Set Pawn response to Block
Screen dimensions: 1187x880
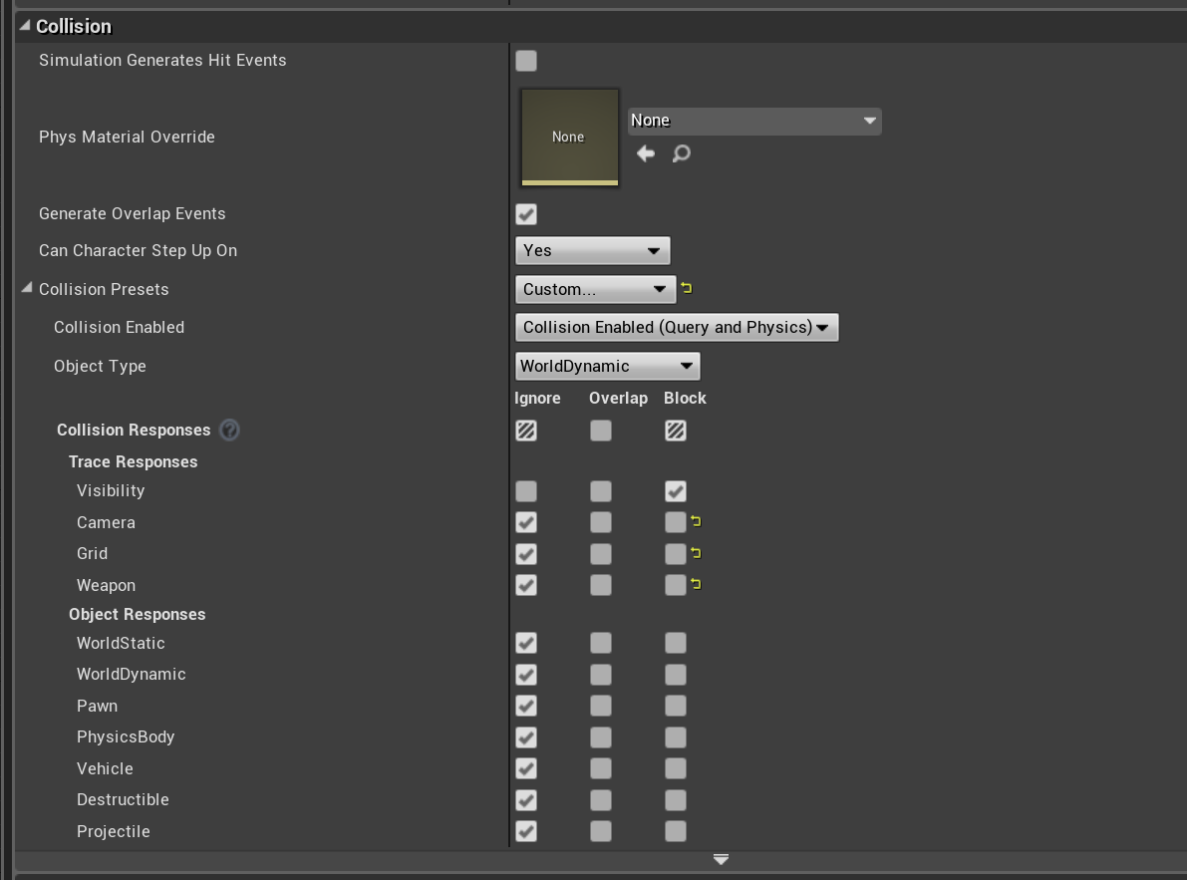click(x=676, y=706)
